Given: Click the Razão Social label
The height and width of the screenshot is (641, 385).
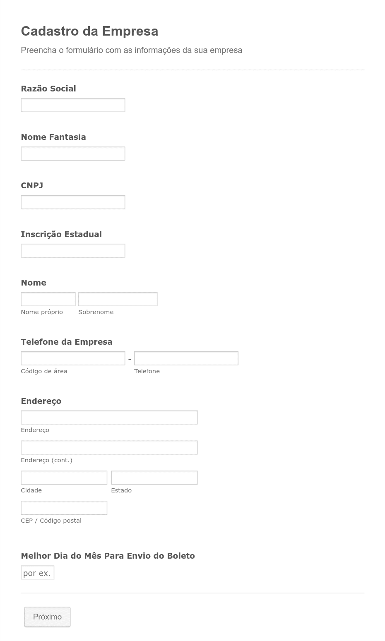Looking at the screenshot, I should (48, 89).
